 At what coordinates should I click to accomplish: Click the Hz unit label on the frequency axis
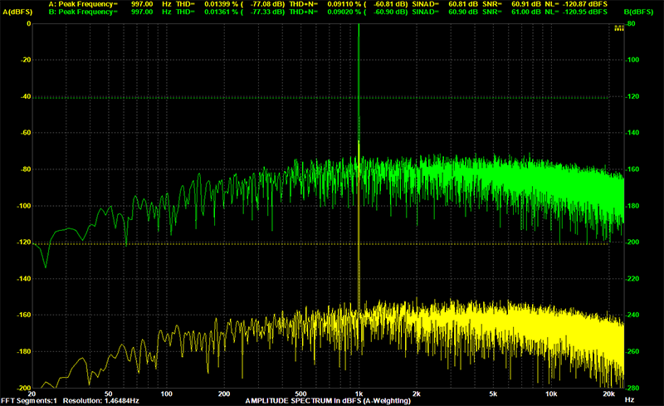[630, 399]
